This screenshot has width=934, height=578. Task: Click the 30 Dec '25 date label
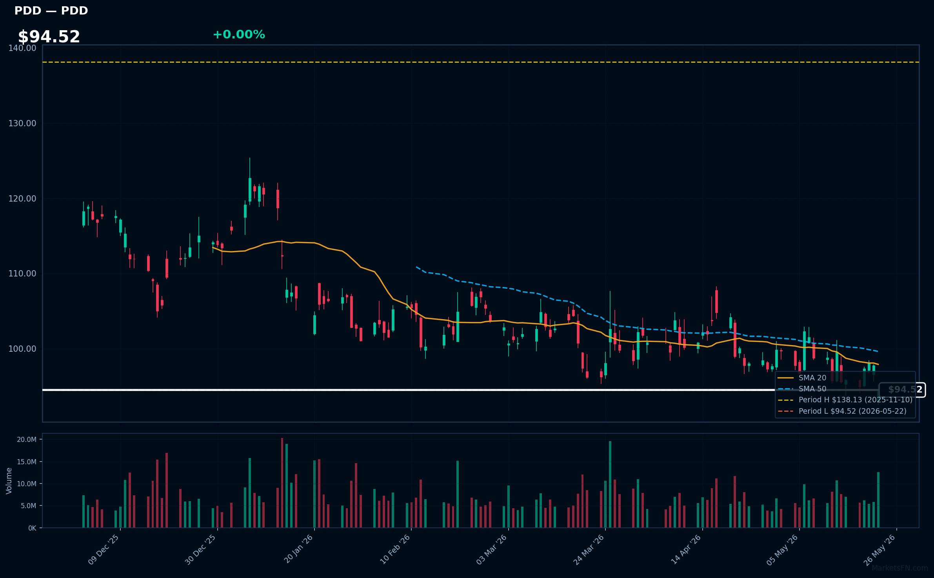pos(200,550)
